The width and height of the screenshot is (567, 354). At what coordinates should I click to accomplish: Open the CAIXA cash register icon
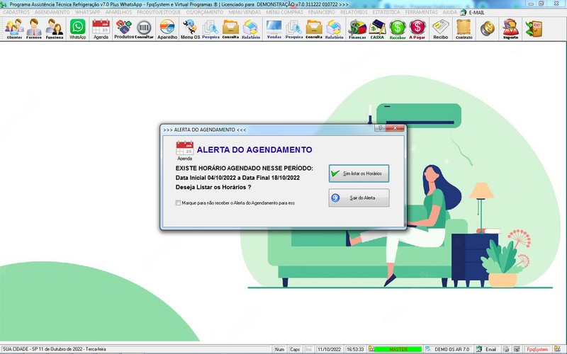pyautogui.click(x=377, y=28)
